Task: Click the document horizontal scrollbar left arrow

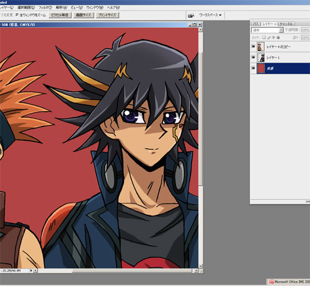Action: [35, 270]
